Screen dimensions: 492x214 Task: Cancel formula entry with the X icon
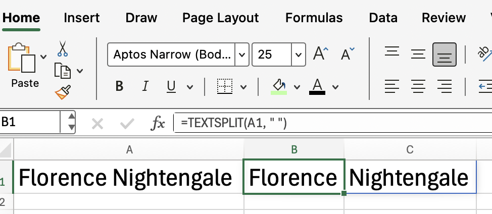click(97, 124)
